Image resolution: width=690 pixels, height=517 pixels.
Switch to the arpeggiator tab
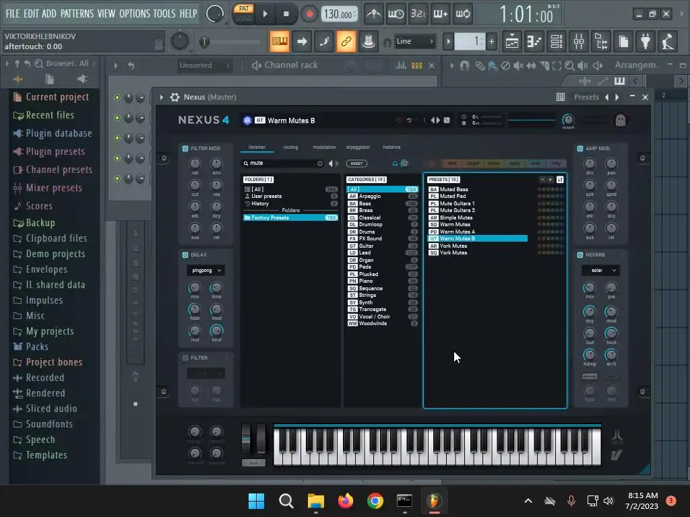click(x=358, y=147)
